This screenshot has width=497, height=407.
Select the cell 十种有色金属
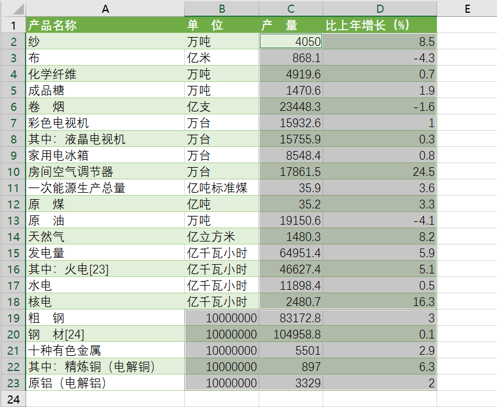point(105,350)
